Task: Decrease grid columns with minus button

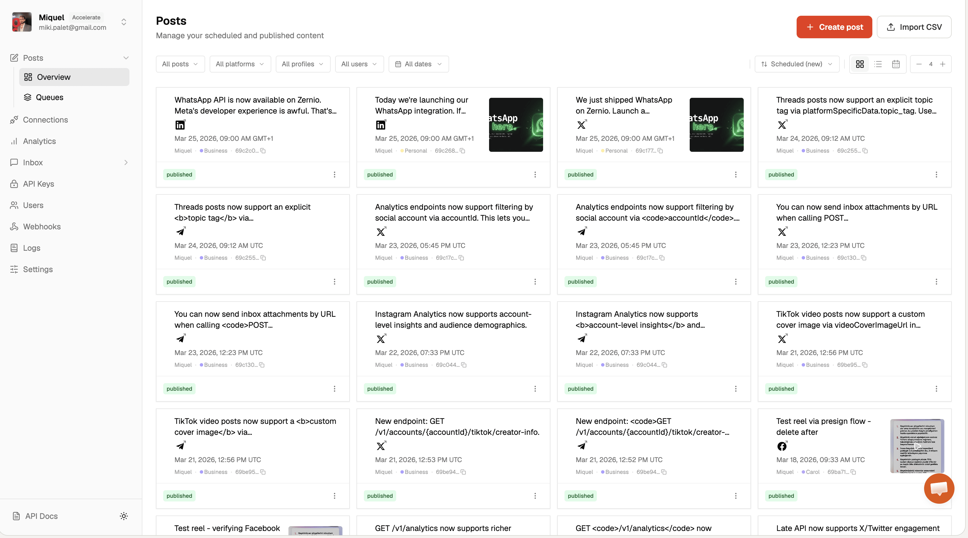Action: click(919, 64)
